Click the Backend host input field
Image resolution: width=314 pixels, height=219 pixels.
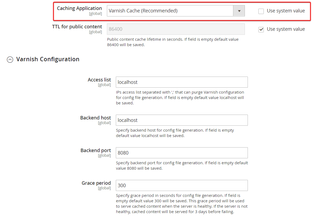click(182, 120)
